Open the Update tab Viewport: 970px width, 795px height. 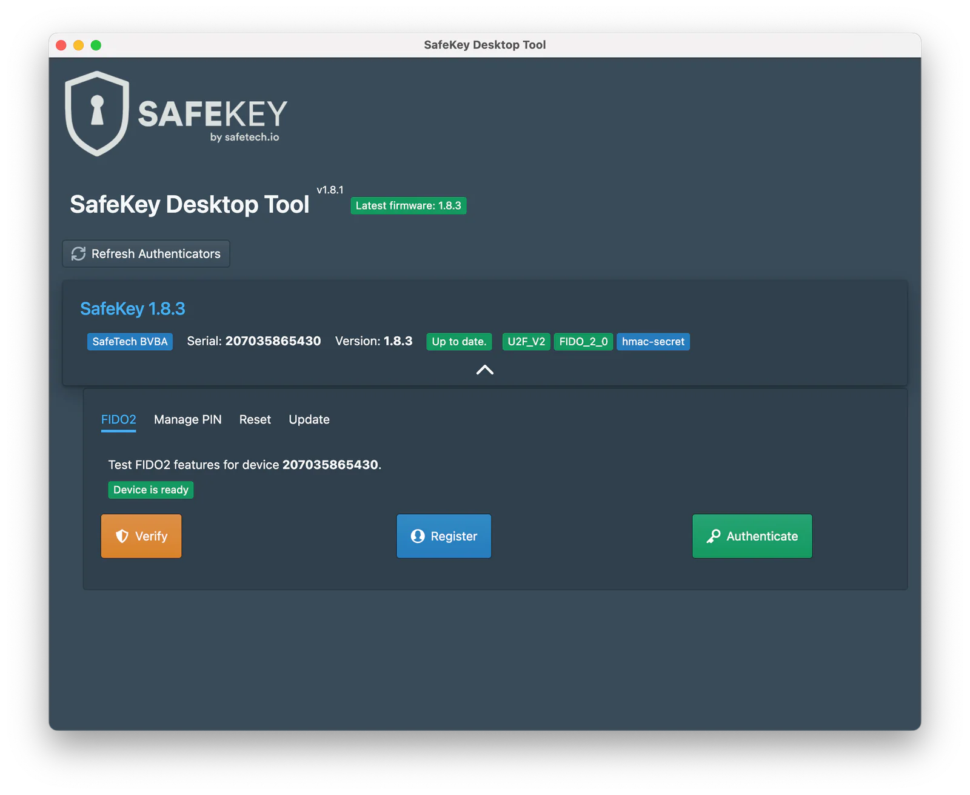point(309,419)
